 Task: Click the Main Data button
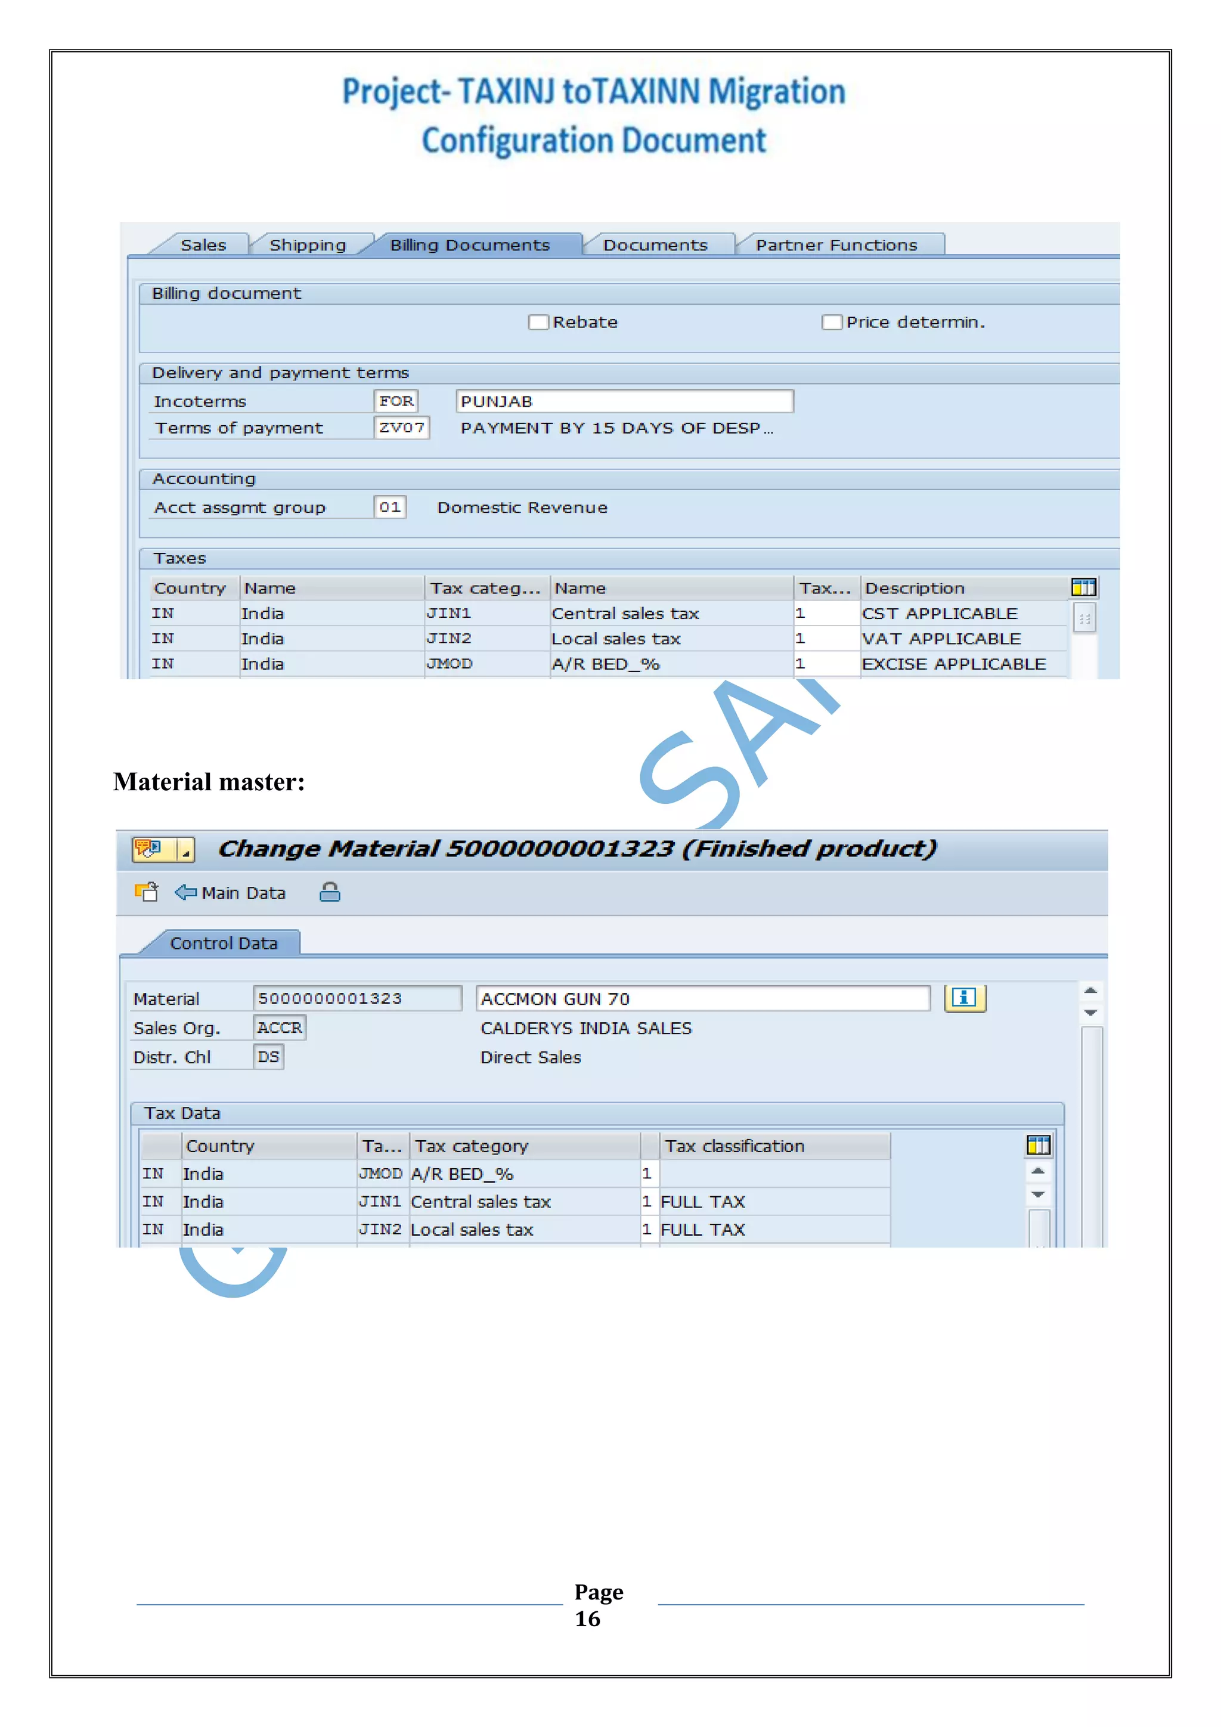[x=243, y=893]
